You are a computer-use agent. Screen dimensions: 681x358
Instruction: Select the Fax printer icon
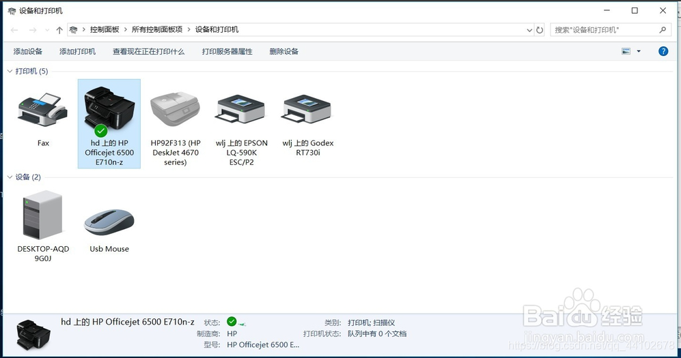[42, 110]
